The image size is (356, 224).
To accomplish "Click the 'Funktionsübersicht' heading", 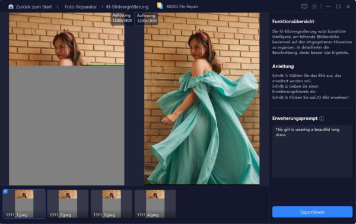I will point(293,21).
